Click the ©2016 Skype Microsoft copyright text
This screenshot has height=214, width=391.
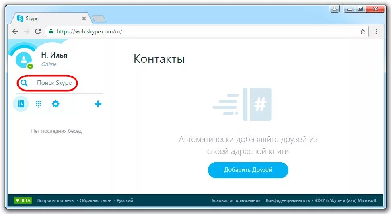pos(346,200)
